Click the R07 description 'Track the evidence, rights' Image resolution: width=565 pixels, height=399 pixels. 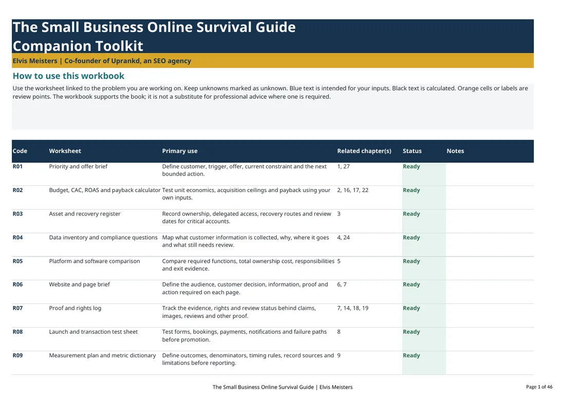click(x=239, y=312)
